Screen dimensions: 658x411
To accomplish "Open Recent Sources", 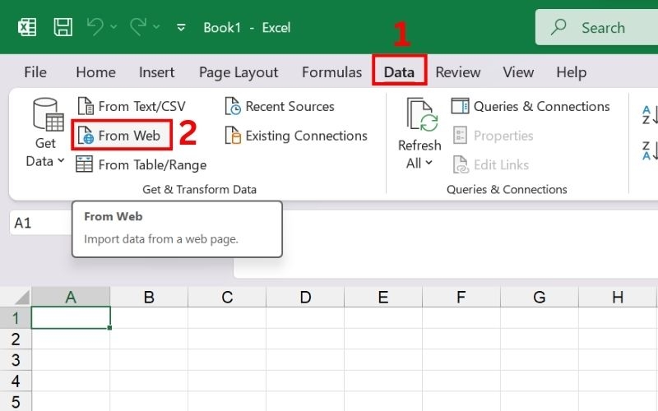I will [x=280, y=107].
